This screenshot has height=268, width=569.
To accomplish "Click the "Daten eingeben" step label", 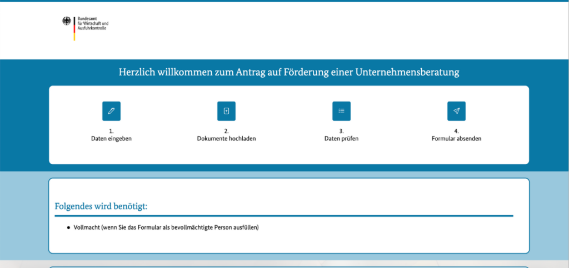I will [111, 139].
